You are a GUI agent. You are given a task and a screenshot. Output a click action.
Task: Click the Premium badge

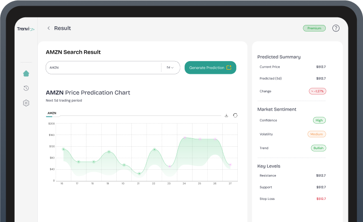click(314, 28)
